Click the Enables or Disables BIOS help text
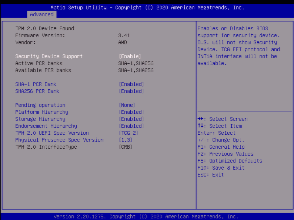 point(239,46)
